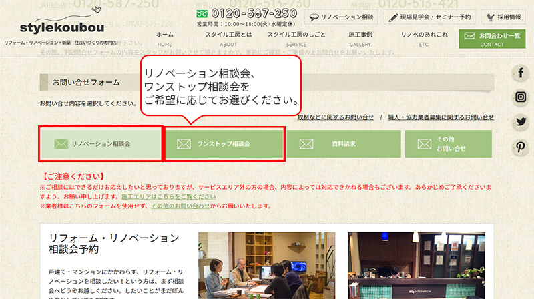Select the ワンストップ相談会 form tab
The width and height of the screenshot is (534, 299).
tap(224, 143)
